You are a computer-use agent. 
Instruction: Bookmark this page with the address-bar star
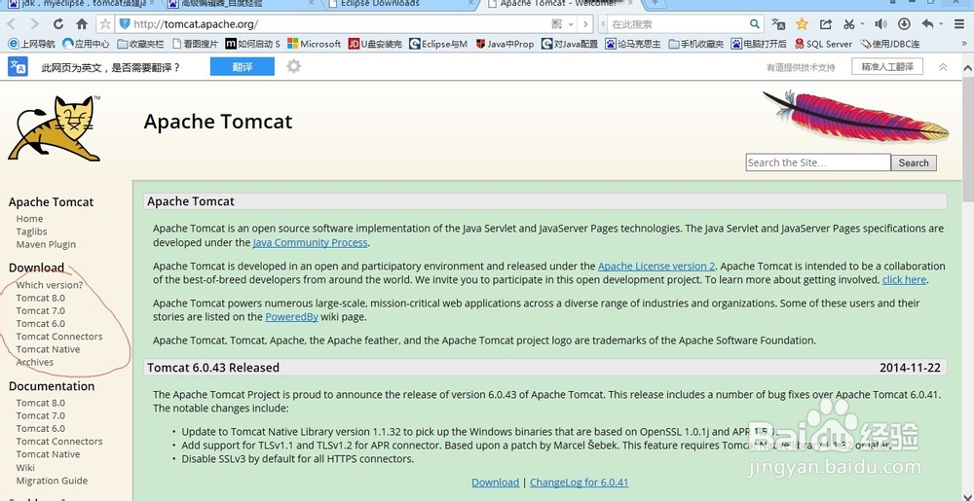coord(105,24)
